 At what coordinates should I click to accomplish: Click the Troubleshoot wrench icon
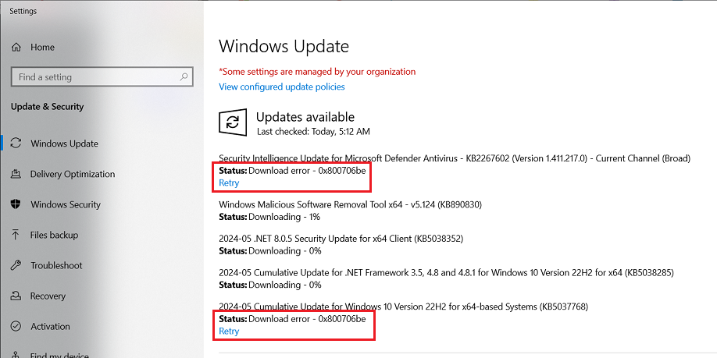[x=16, y=265]
